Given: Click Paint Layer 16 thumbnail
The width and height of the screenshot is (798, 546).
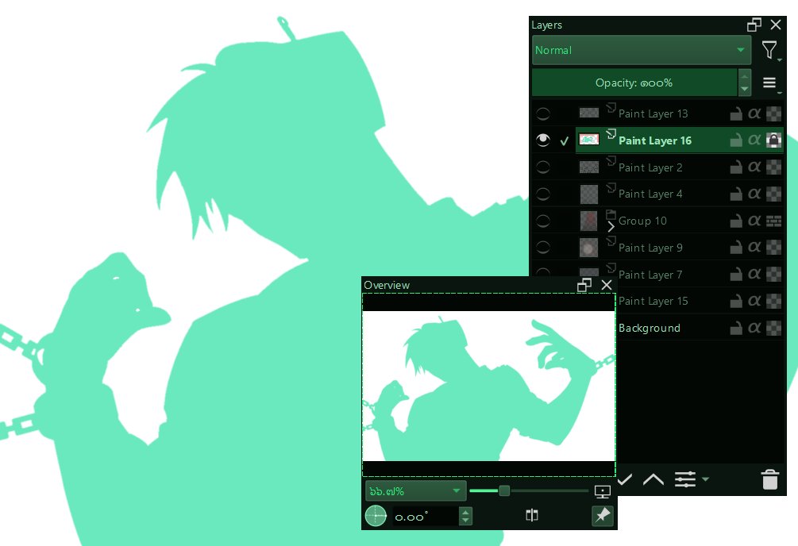Looking at the screenshot, I should (x=589, y=140).
